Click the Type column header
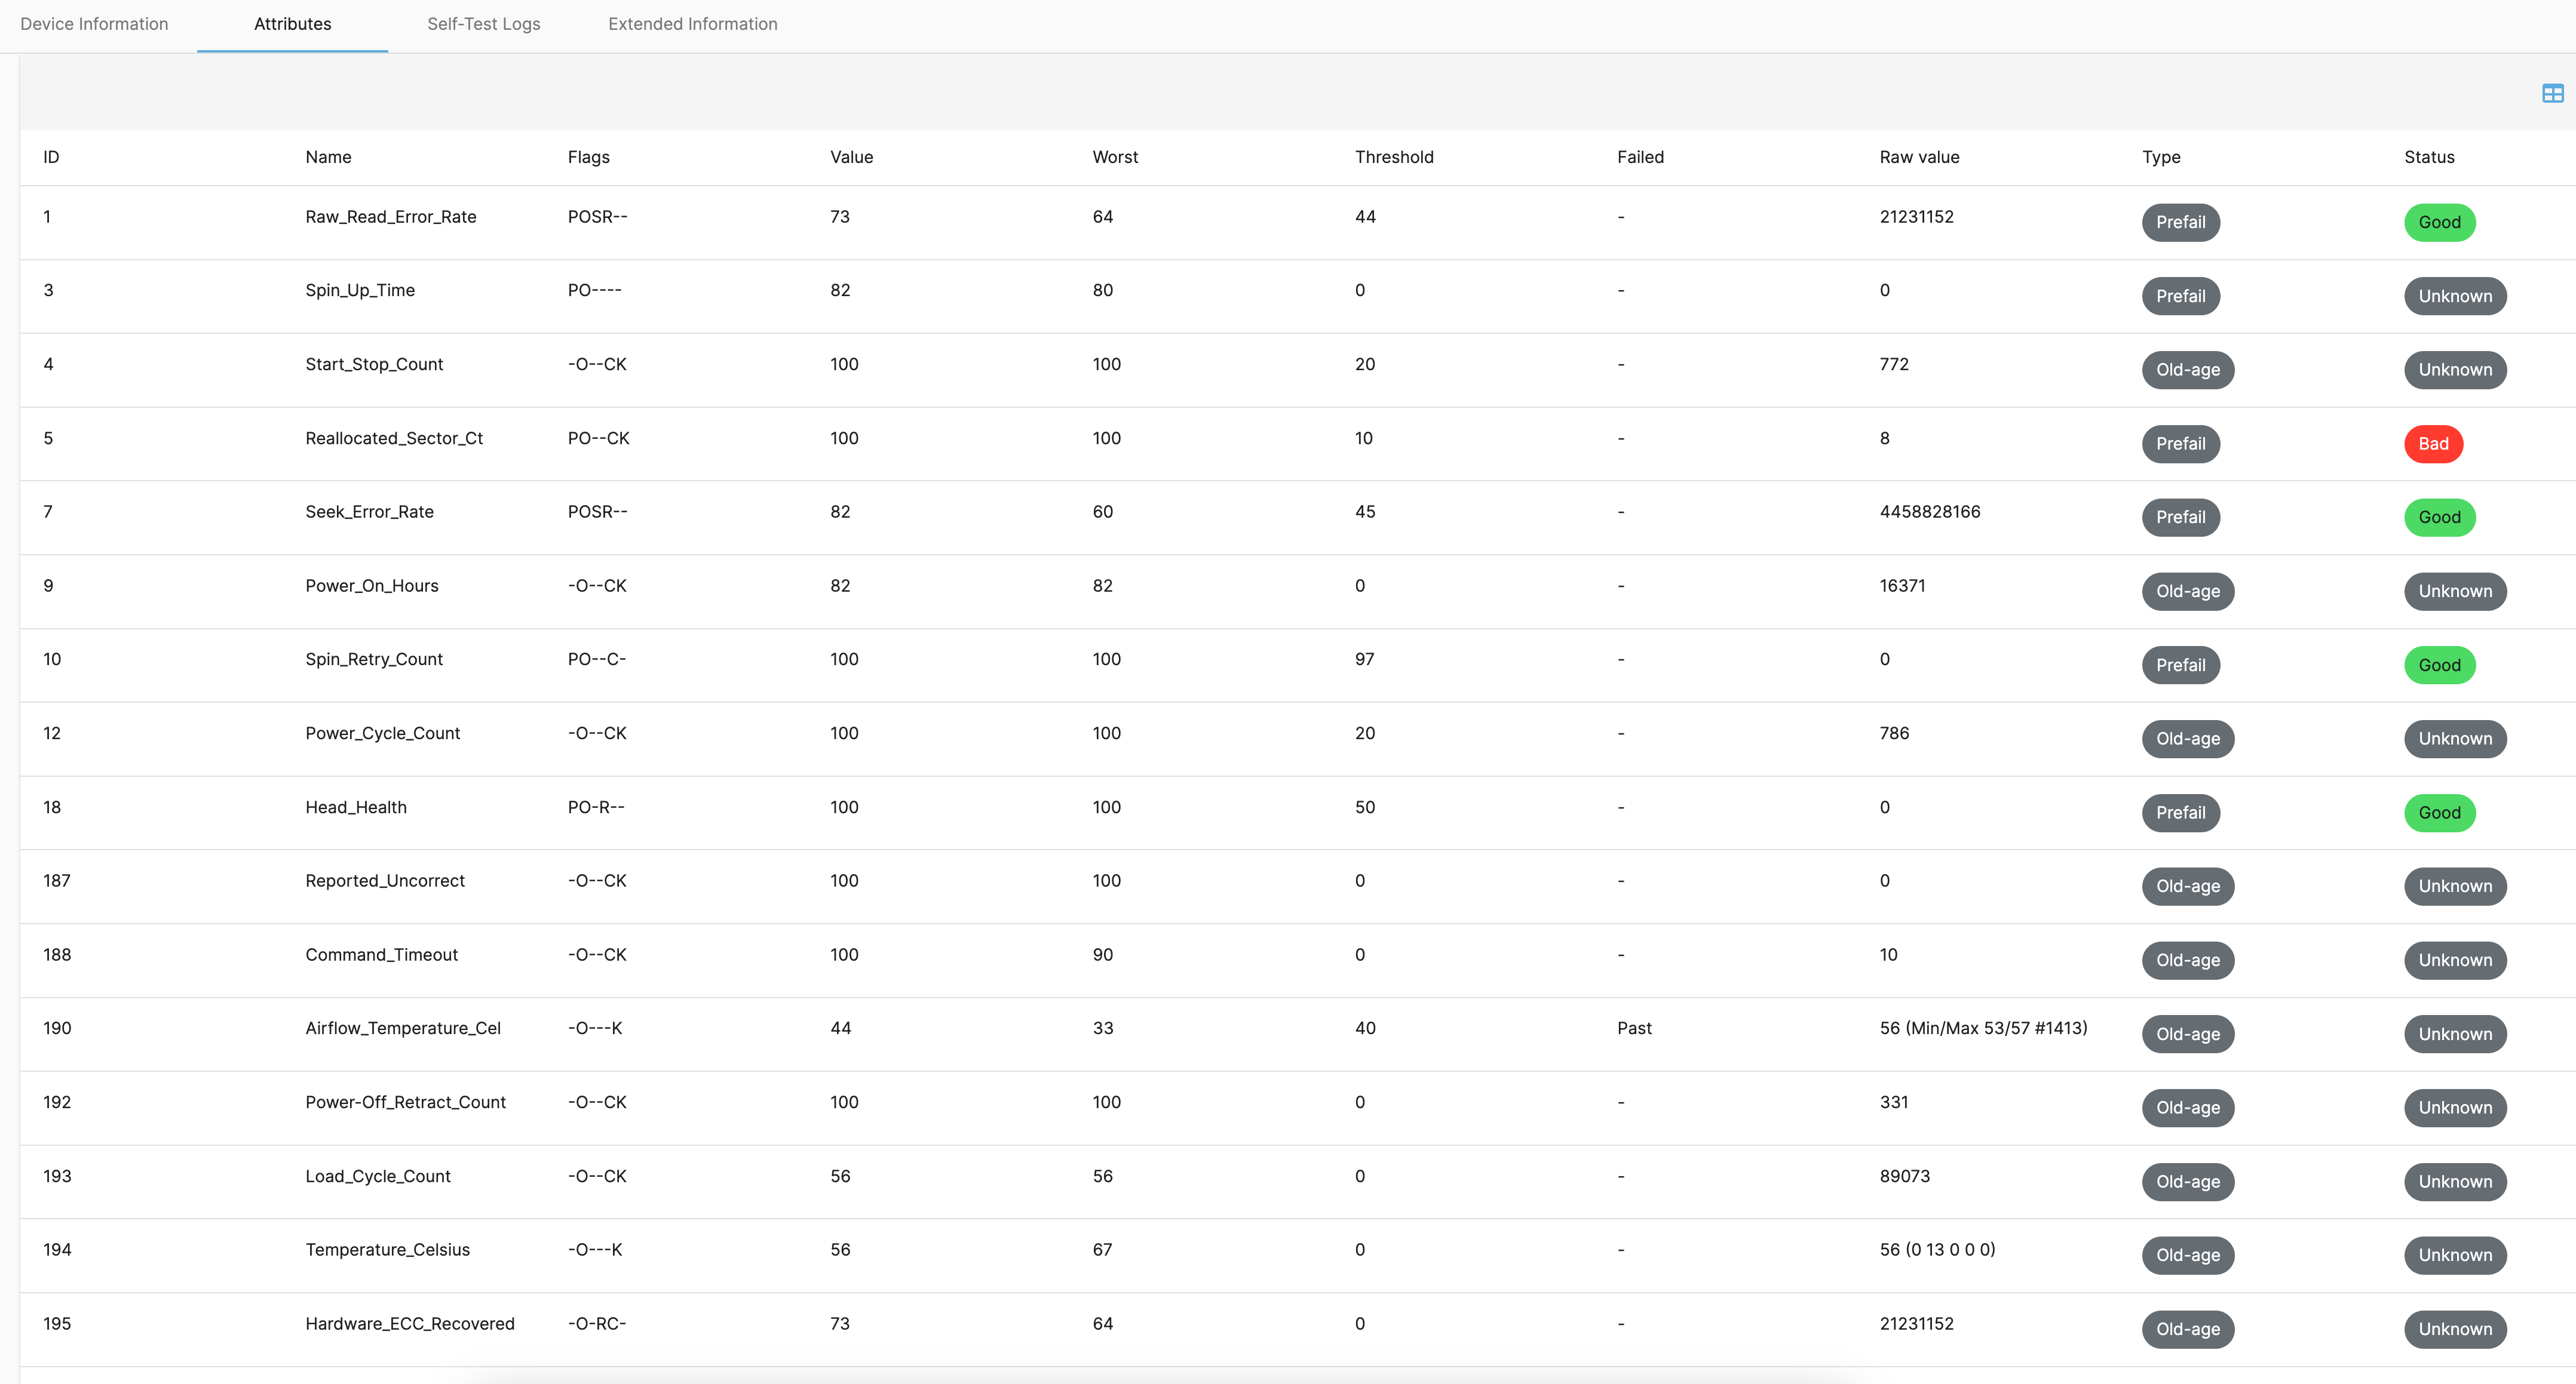The height and width of the screenshot is (1384, 2576). (x=2161, y=157)
